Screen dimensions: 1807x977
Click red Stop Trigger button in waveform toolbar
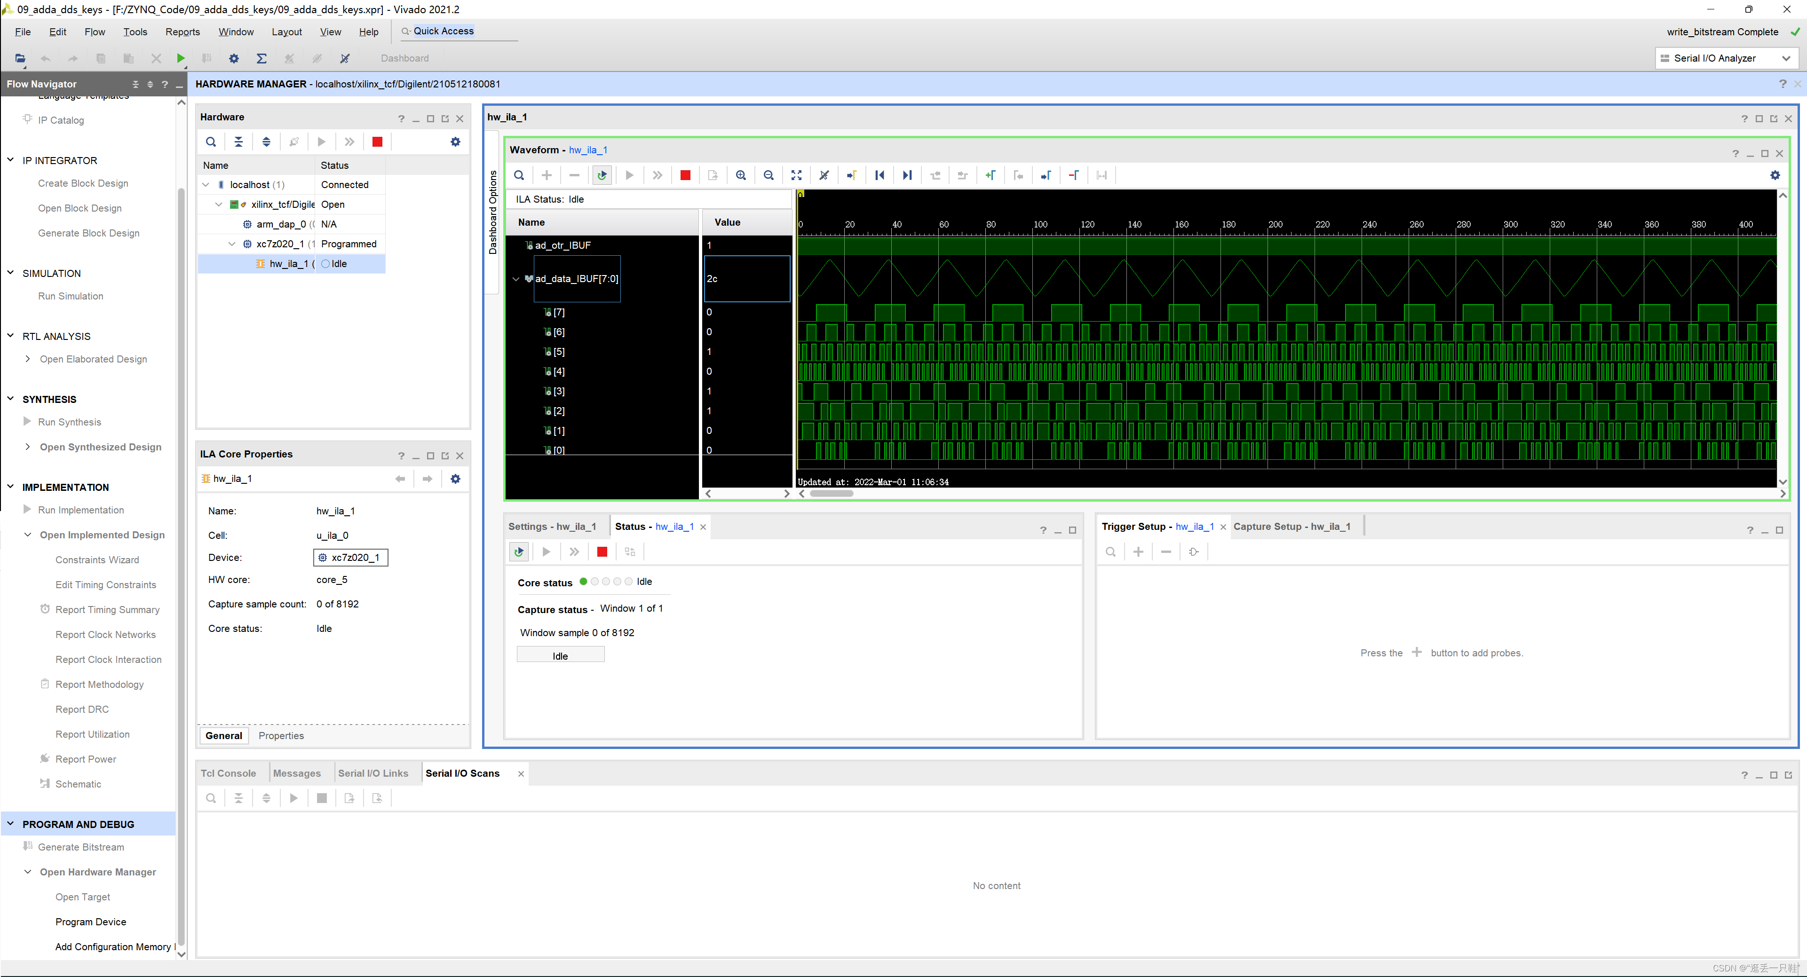pos(685,175)
